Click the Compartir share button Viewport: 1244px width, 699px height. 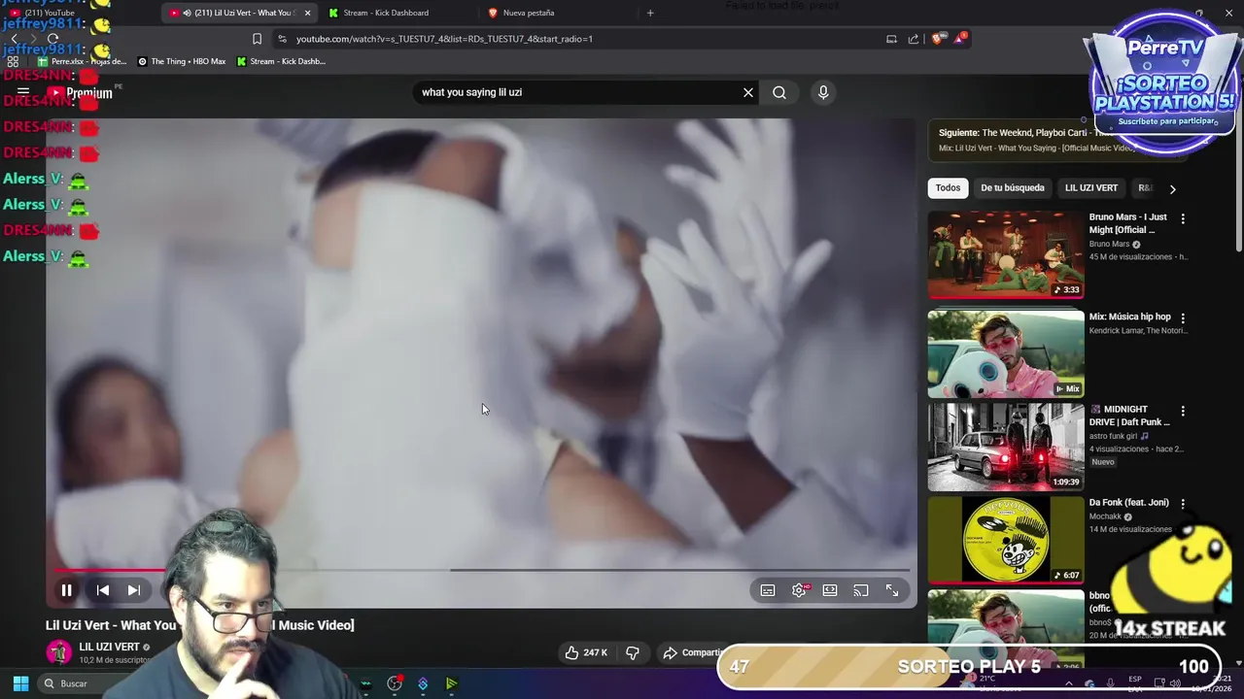point(692,652)
